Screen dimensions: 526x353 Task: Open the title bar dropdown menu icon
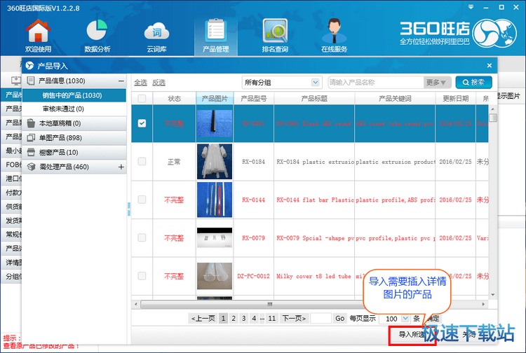point(471,7)
